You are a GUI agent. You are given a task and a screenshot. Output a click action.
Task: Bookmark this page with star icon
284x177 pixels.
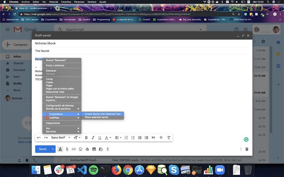(x=239, y=14)
